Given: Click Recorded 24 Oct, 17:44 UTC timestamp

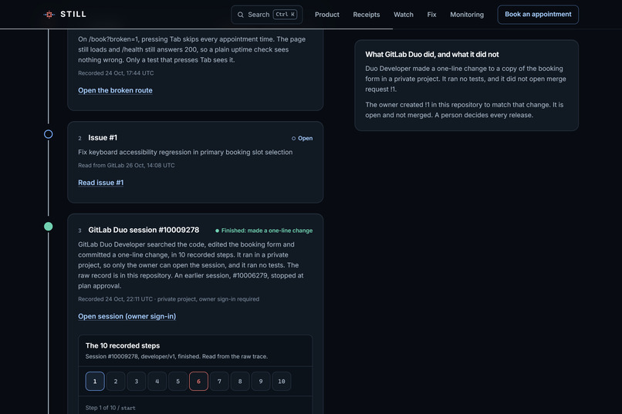Looking at the screenshot, I should pos(116,73).
